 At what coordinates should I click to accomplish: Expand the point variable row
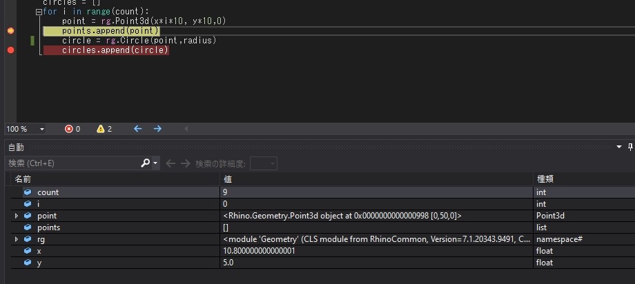click(16, 216)
